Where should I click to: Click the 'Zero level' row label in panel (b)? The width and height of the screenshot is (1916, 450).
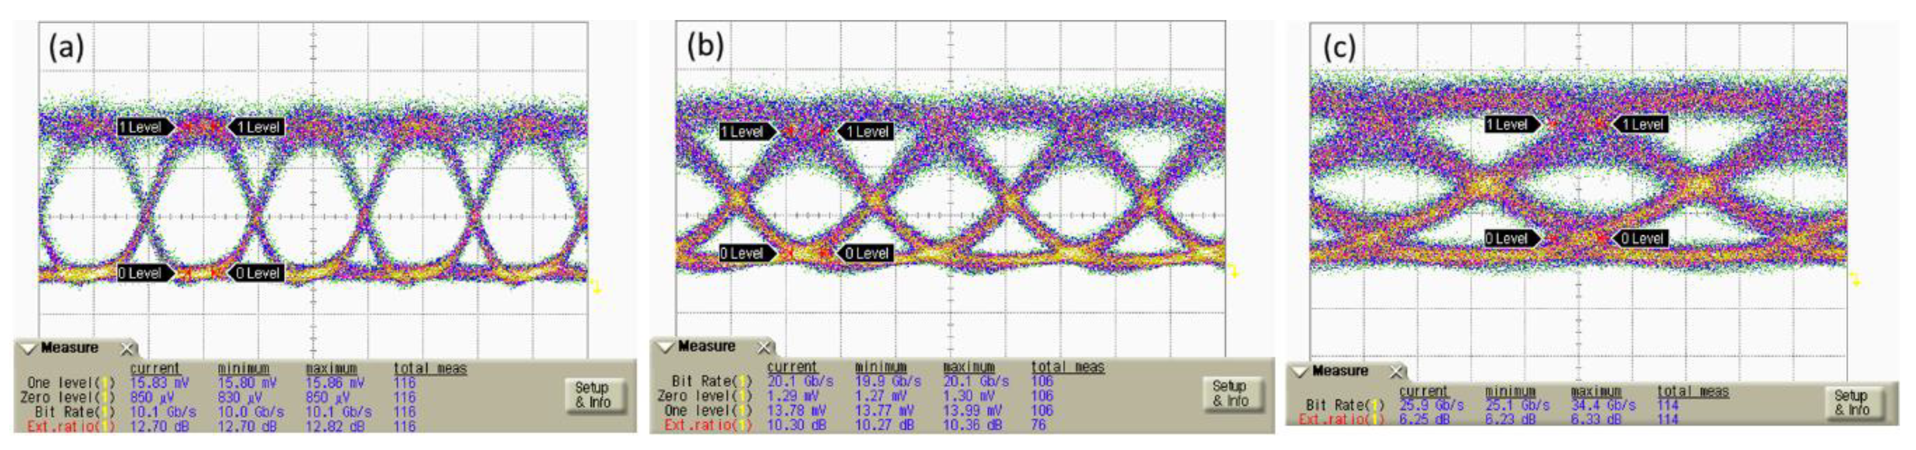(704, 396)
